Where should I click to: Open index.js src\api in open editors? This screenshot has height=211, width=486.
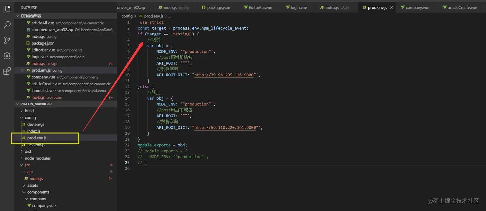pyautogui.click(x=66, y=63)
